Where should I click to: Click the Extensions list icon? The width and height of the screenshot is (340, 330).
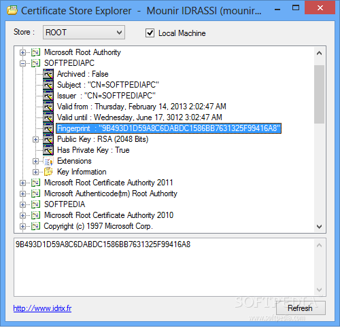48,161
